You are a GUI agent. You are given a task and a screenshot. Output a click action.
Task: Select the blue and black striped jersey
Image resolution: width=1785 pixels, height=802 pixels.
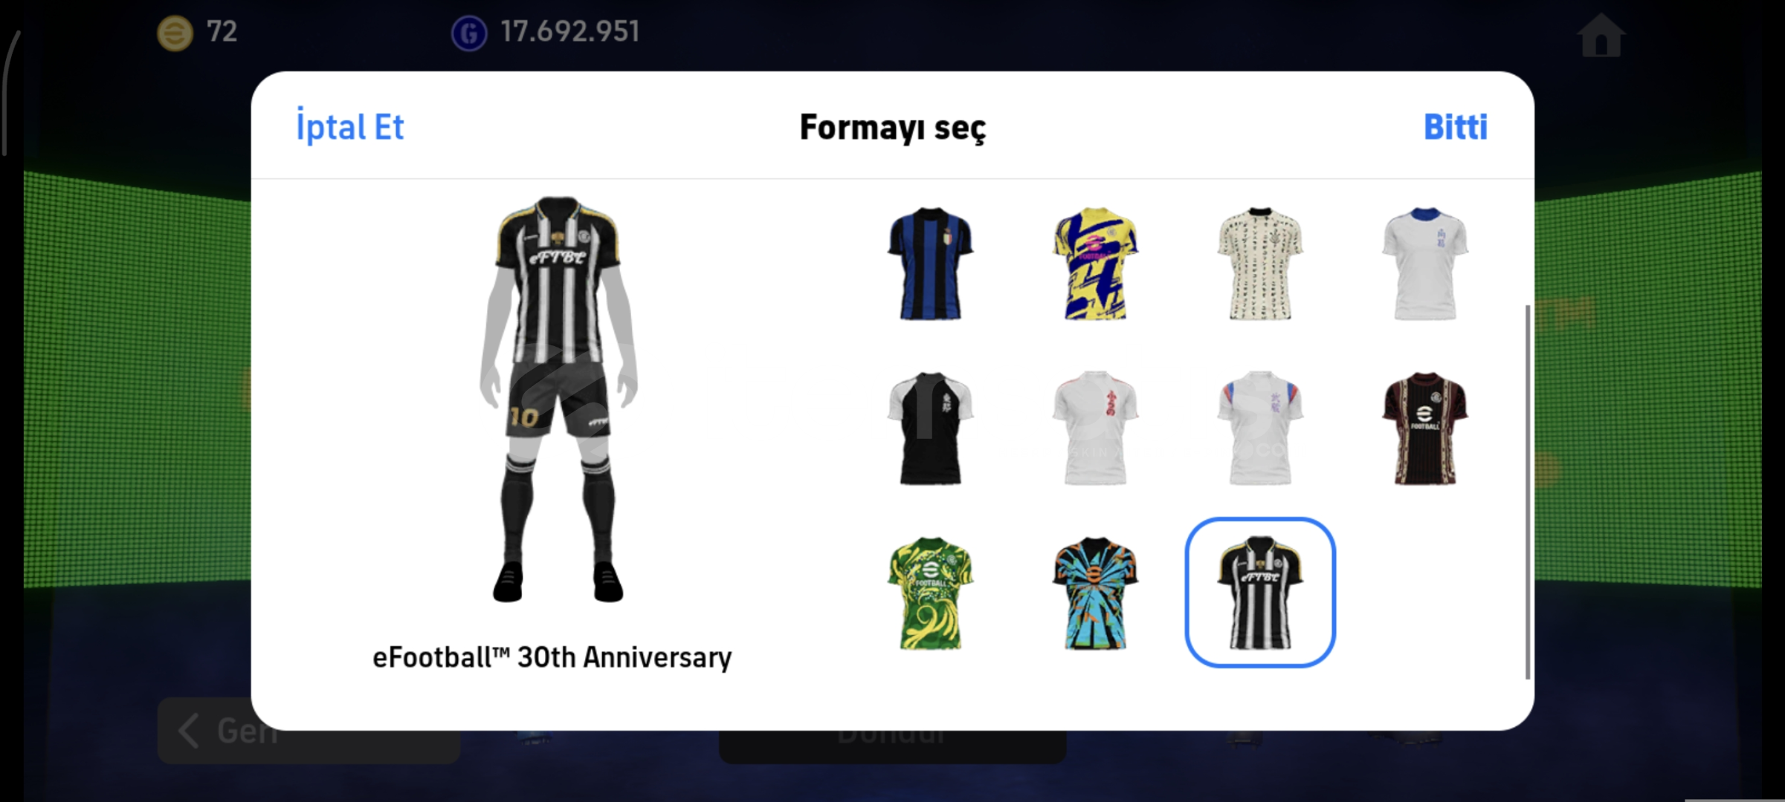930,264
